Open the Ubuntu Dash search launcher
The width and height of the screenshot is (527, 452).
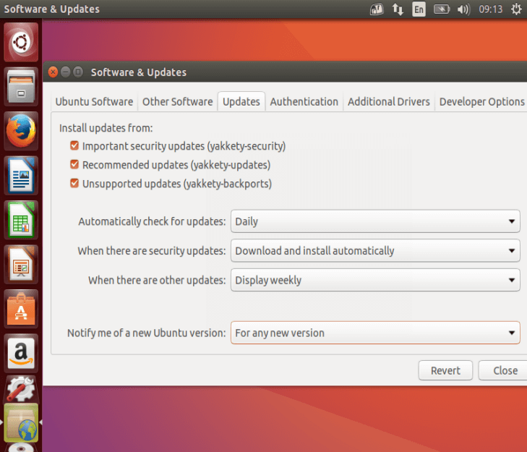[21, 43]
